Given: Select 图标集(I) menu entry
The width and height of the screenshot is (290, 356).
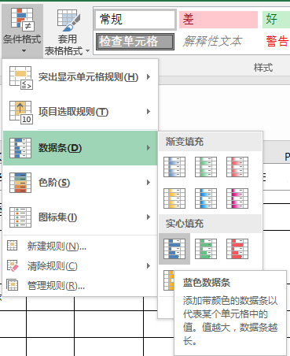Looking at the screenshot, I should tap(80, 217).
